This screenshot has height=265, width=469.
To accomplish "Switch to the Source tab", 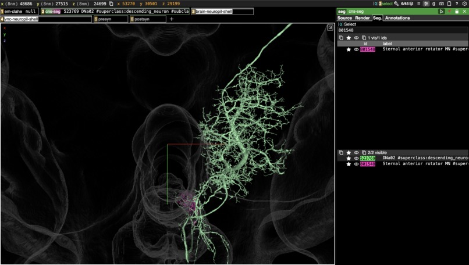I will coord(344,18).
